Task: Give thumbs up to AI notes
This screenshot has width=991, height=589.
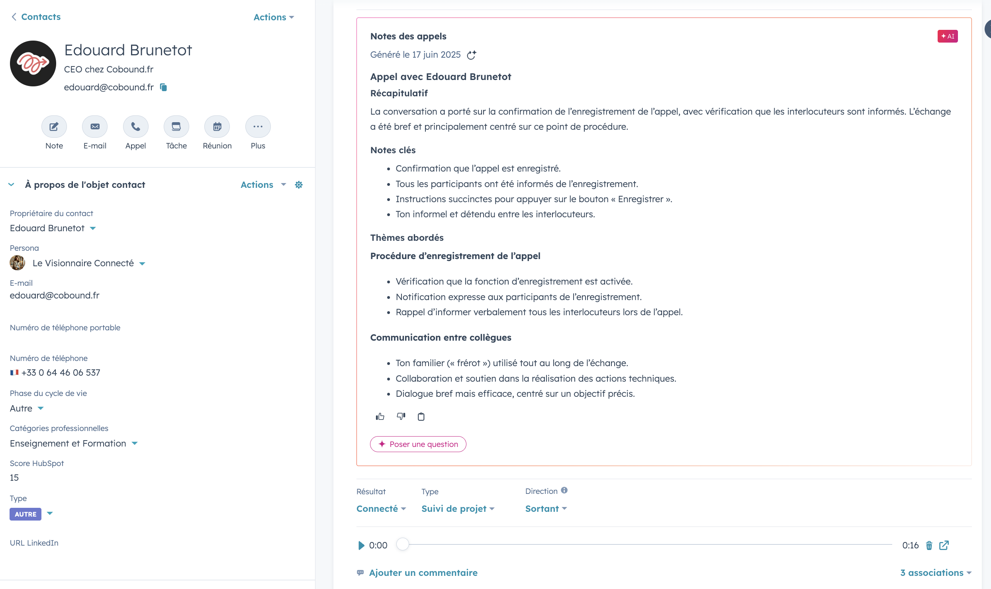Action: [380, 417]
